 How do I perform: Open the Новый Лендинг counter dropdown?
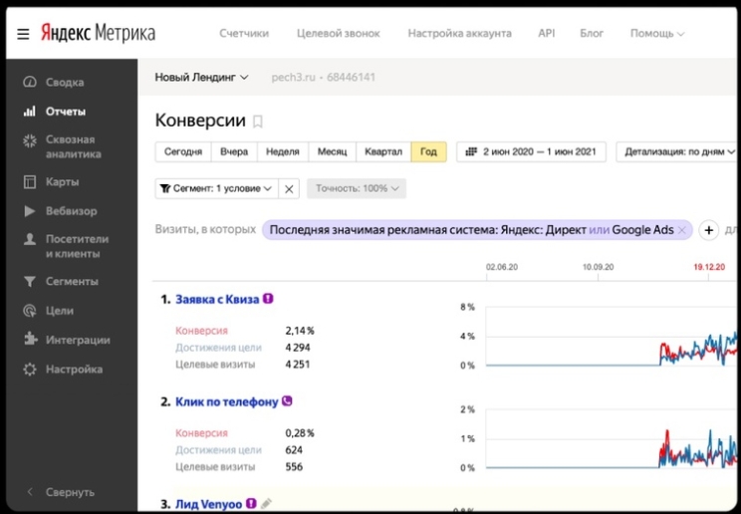(x=202, y=77)
